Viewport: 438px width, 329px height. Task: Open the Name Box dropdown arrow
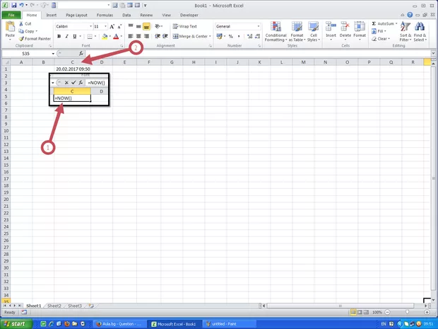[x=52, y=54]
